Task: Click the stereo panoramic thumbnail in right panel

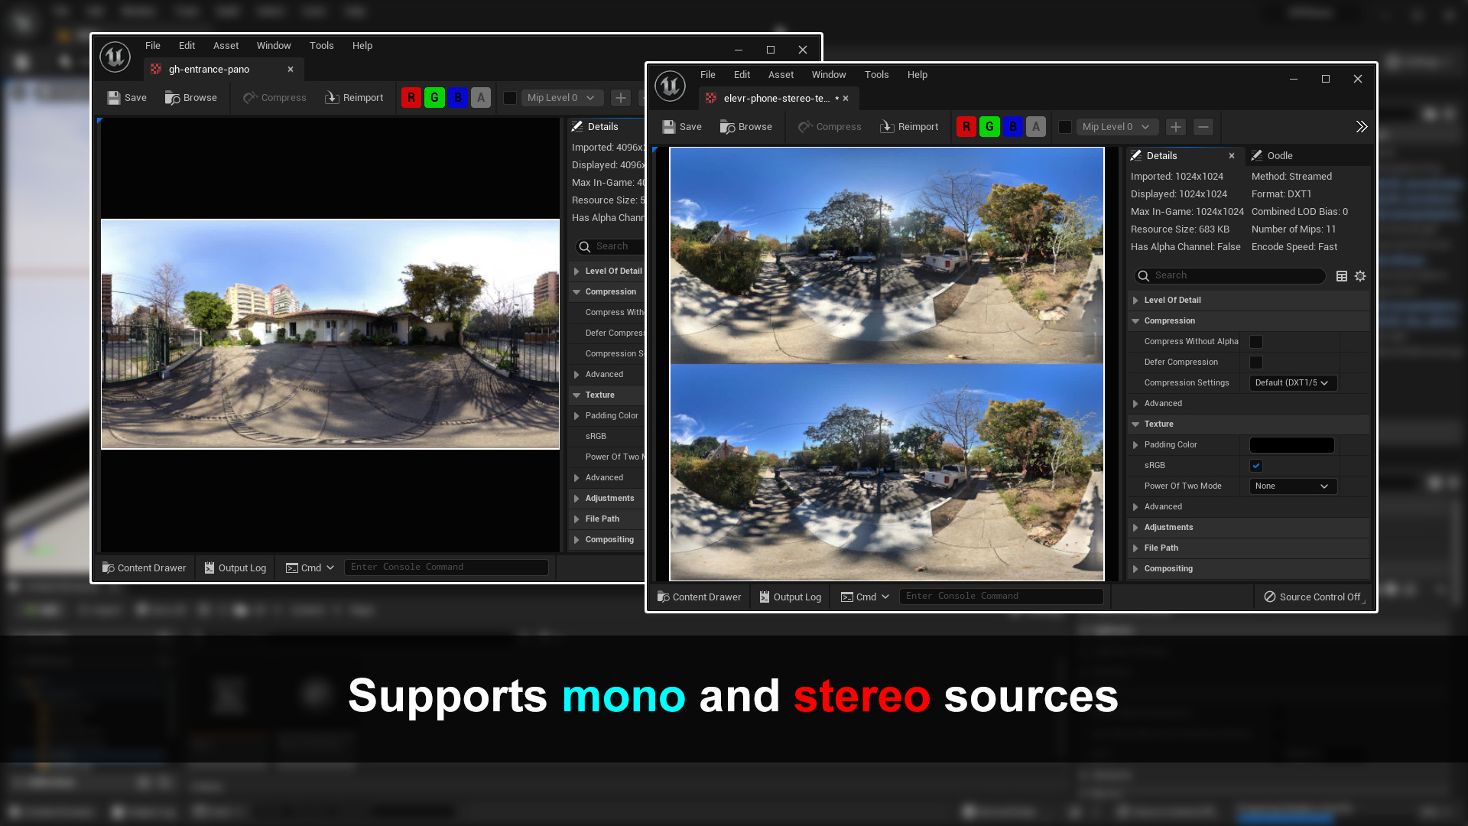Action: 887,364
